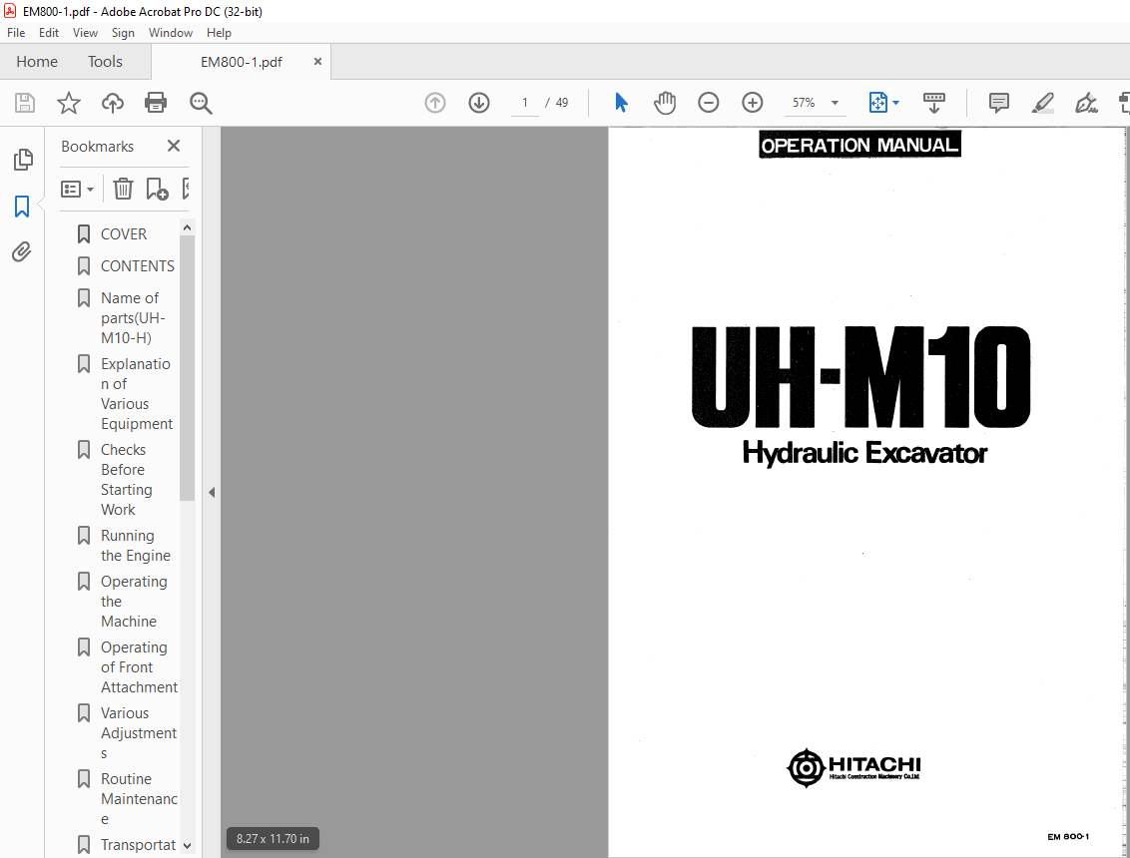Open the File menu
The image size is (1130, 858).
click(x=16, y=33)
